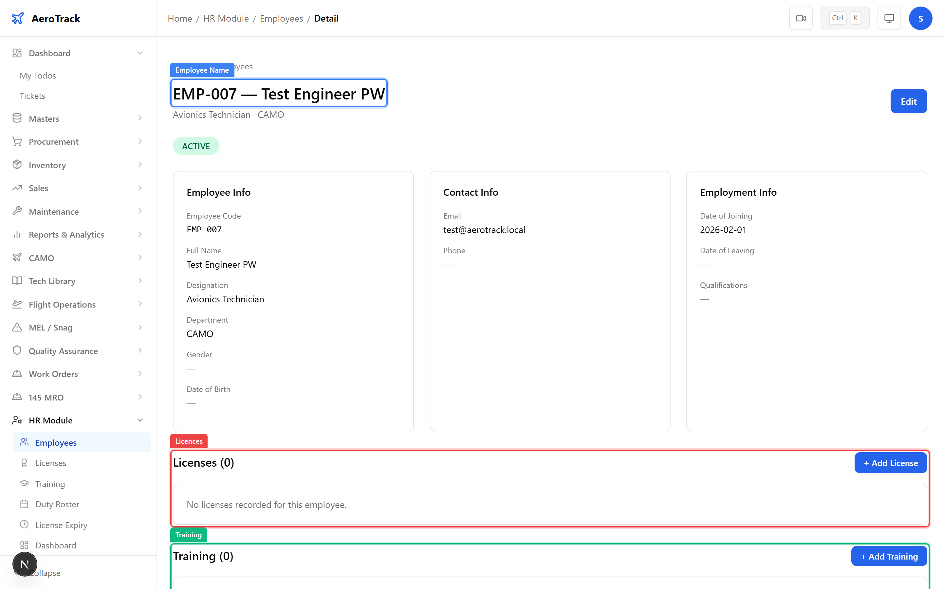The width and height of the screenshot is (943, 589).
Task: Click the Edit button
Action: pyautogui.click(x=908, y=101)
